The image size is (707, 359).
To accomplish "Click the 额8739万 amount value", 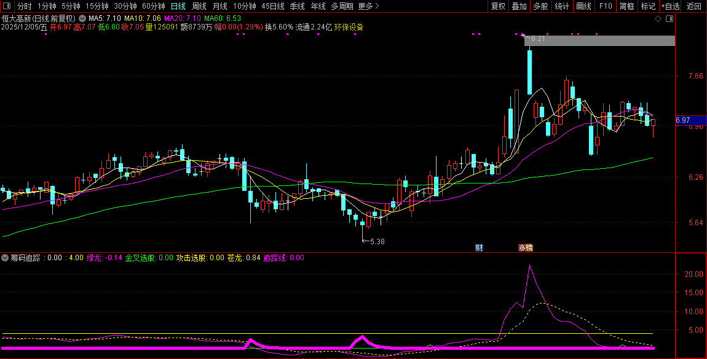I will coord(196,27).
